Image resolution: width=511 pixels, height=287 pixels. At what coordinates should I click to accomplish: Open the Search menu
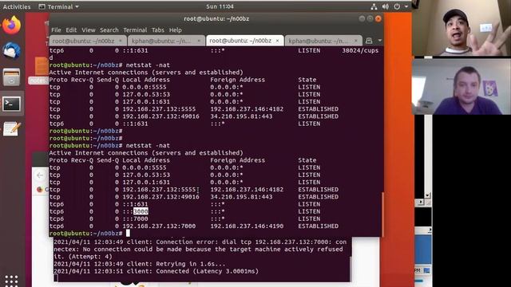coord(109,30)
